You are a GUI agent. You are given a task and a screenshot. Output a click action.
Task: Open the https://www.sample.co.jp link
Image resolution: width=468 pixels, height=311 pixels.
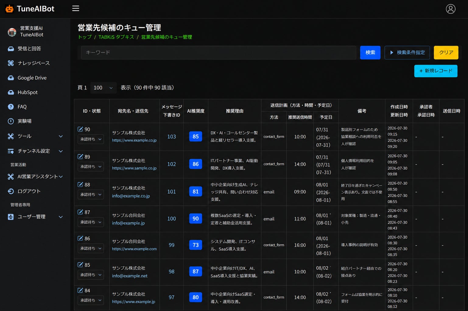[134, 168]
